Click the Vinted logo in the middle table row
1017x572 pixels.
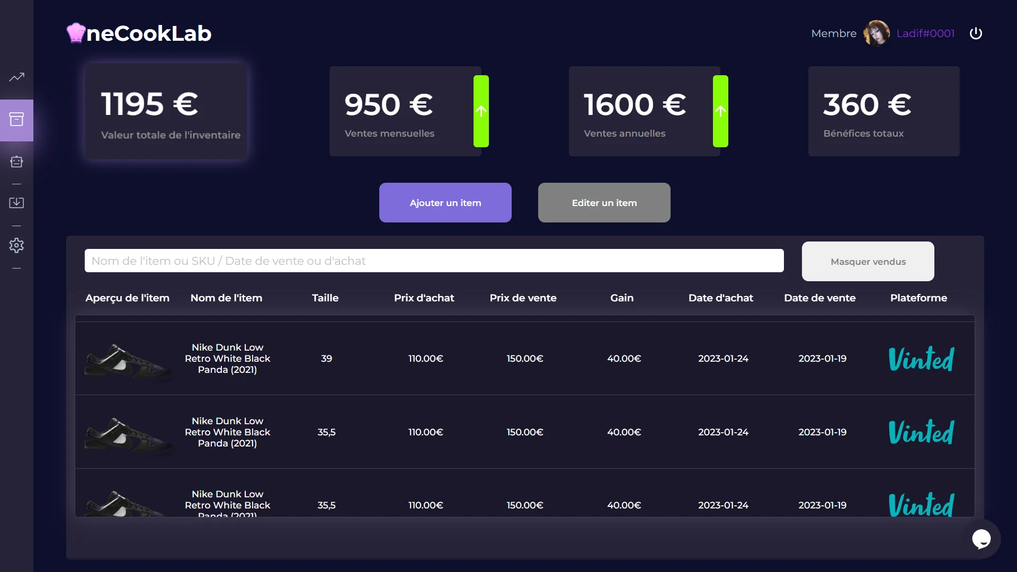coord(922,432)
